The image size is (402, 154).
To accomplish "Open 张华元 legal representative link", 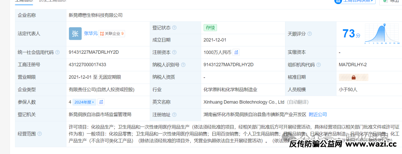I will click(x=90, y=33).
